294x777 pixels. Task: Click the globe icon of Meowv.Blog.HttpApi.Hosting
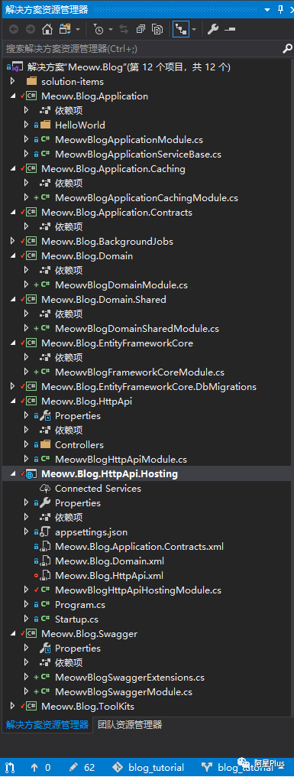(x=31, y=473)
